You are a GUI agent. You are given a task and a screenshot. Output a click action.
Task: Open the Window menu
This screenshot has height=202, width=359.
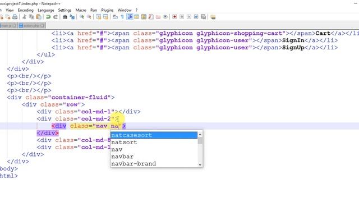[x=125, y=10]
